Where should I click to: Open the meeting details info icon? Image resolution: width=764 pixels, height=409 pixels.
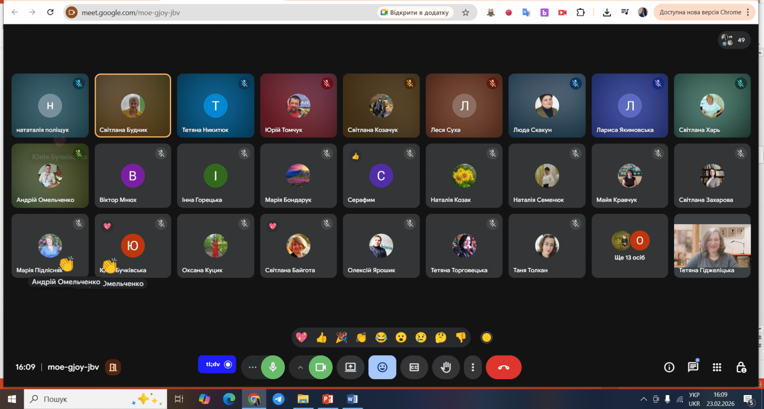tap(669, 367)
